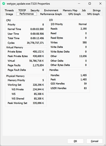Confirm with the OK button
The image size is (106, 146).
coord(76,141)
